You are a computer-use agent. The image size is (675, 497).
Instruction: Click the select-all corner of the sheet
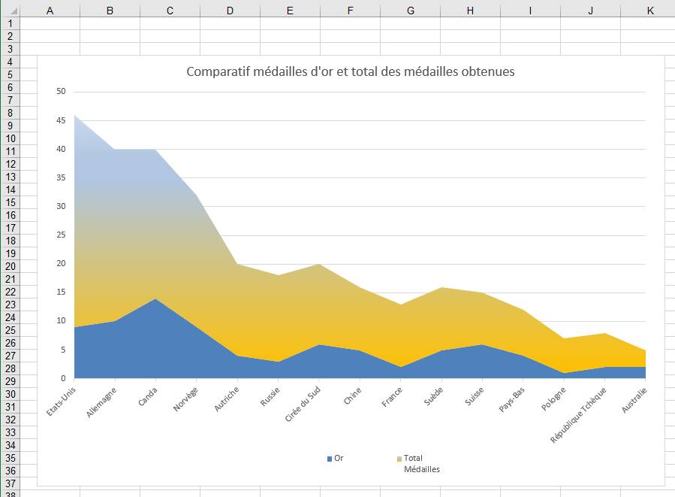point(9,9)
